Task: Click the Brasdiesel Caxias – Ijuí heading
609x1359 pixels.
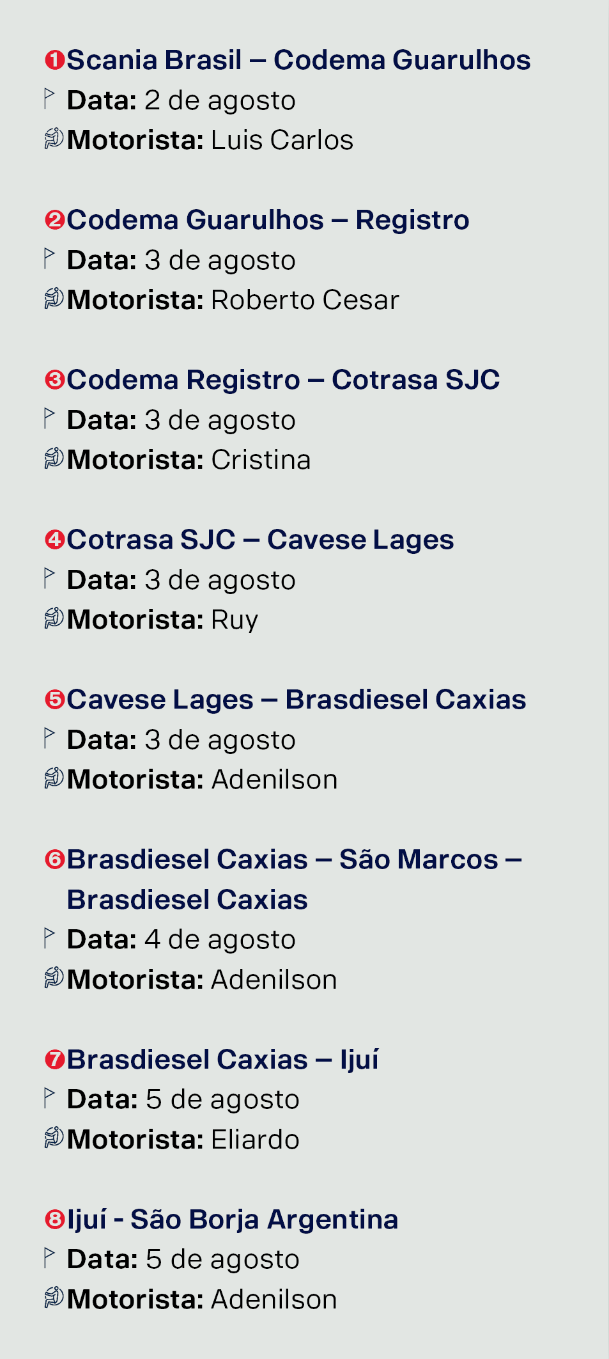Action: pos(223,1060)
